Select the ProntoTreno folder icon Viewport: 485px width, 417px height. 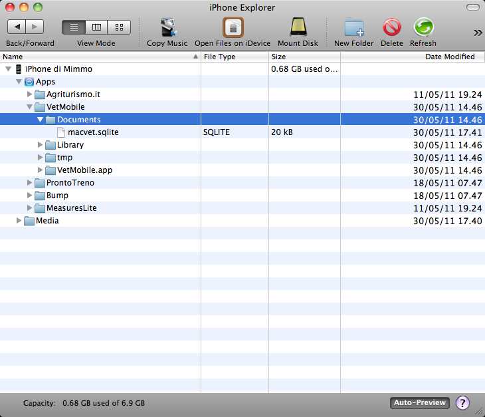[x=40, y=183]
